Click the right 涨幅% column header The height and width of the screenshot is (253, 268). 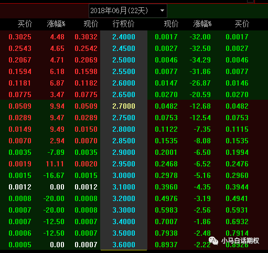(202, 24)
